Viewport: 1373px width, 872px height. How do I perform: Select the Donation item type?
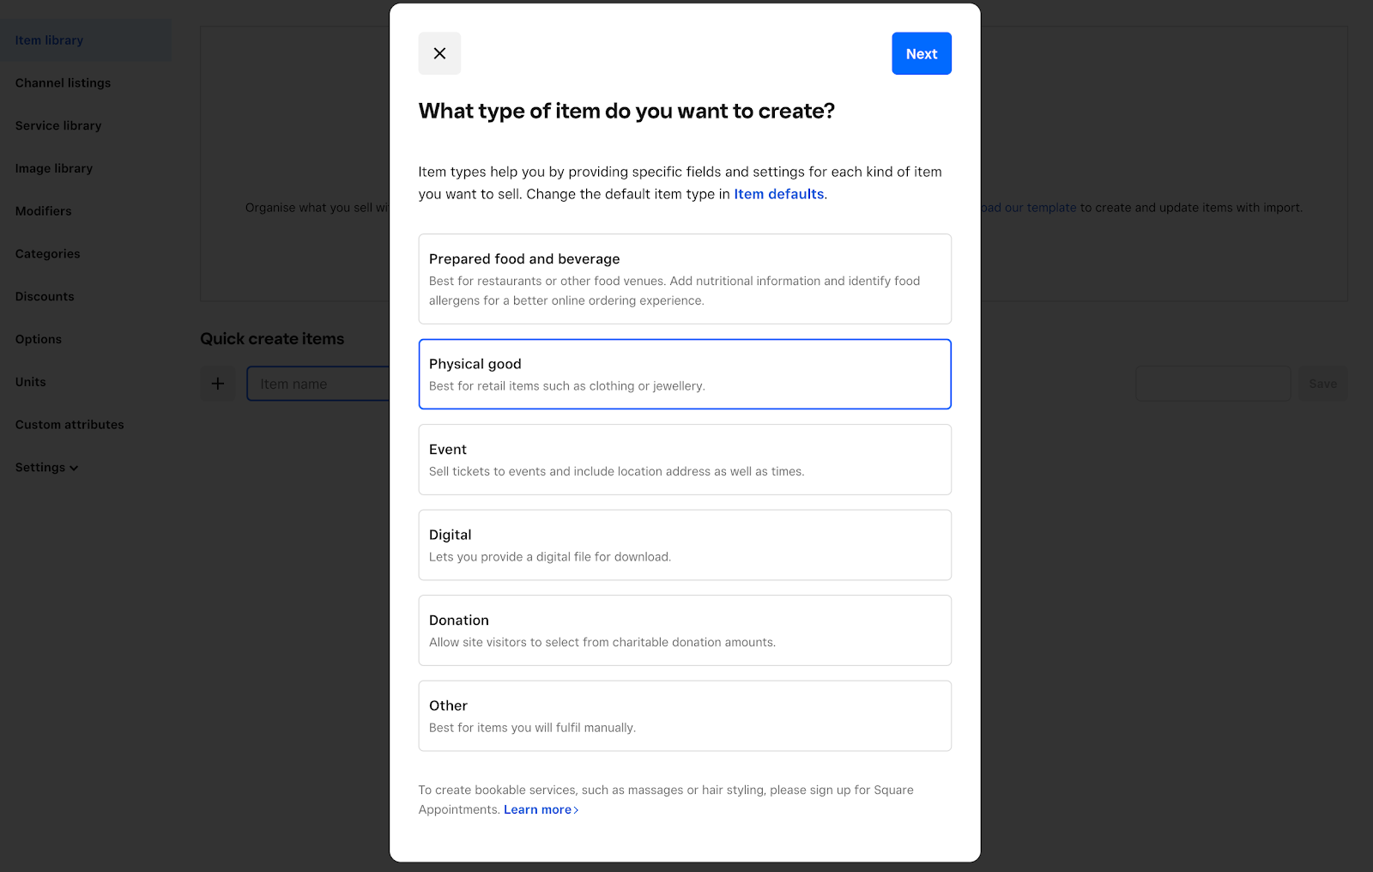[685, 630]
